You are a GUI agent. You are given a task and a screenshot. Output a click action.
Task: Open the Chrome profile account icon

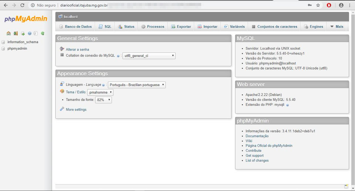click(341, 5)
